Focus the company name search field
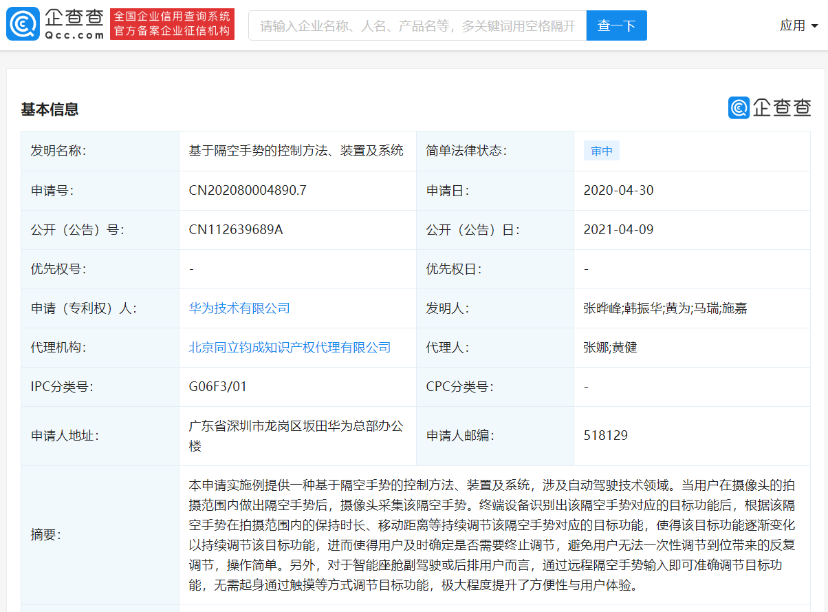 tap(417, 25)
